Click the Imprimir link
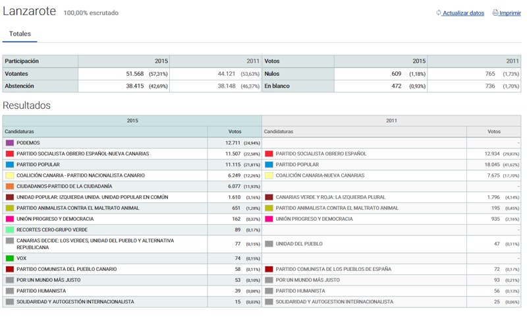 510,13
